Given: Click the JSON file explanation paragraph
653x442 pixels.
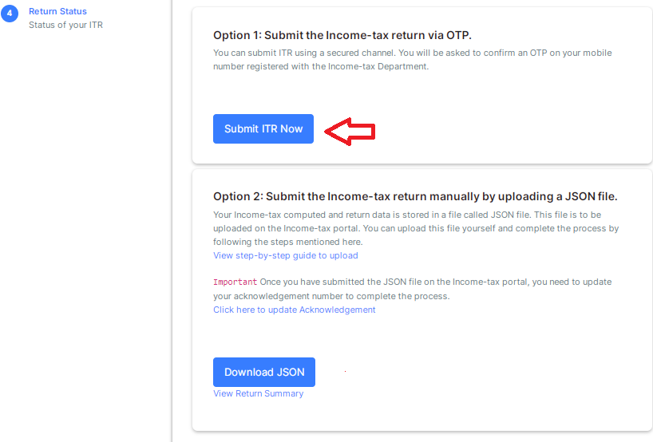Looking at the screenshot, I should click(416, 228).
